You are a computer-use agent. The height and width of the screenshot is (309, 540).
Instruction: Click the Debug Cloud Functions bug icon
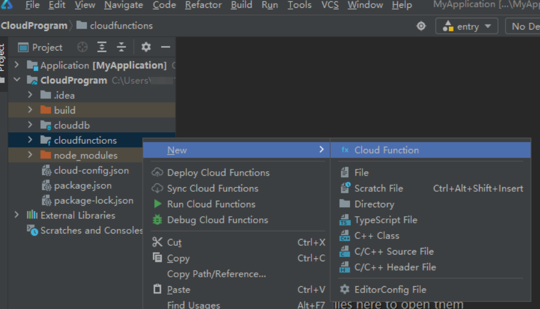click(x=158, y=220)
